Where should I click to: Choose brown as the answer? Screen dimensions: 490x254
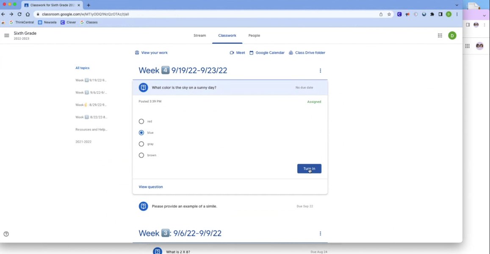[141, 155]
